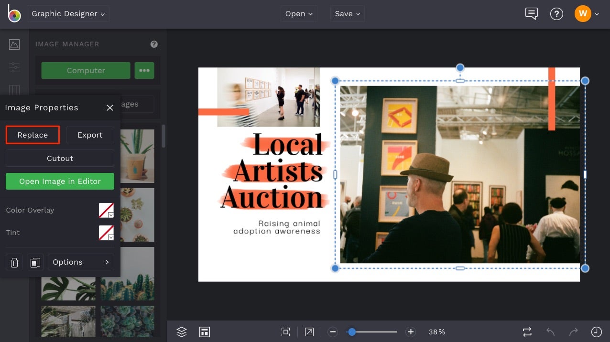Click the Replace button in Image Properties
This screenshot has width=610, height=342.
click(32, 135)
